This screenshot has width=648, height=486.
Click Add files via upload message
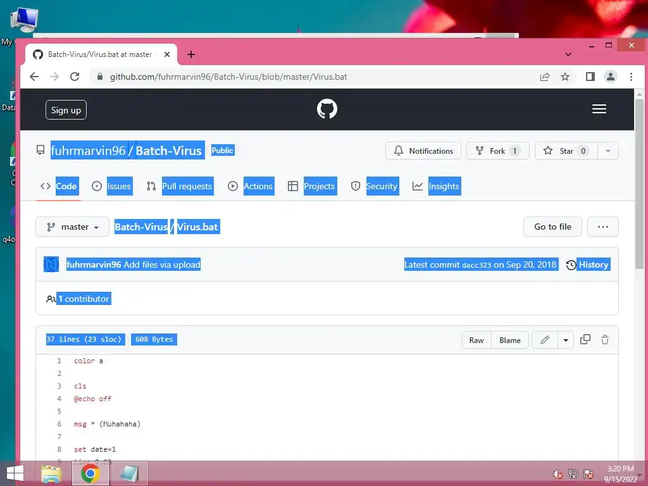coord(162,265)
